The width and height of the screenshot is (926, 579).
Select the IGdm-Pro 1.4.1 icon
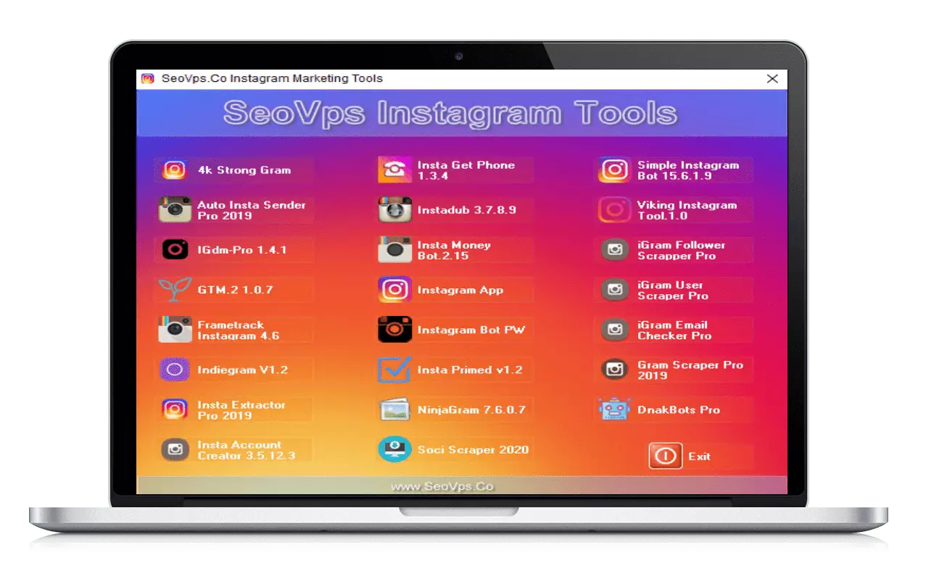[x=174, y=250]
